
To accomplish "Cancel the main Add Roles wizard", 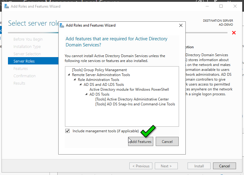I will [224, 166].
